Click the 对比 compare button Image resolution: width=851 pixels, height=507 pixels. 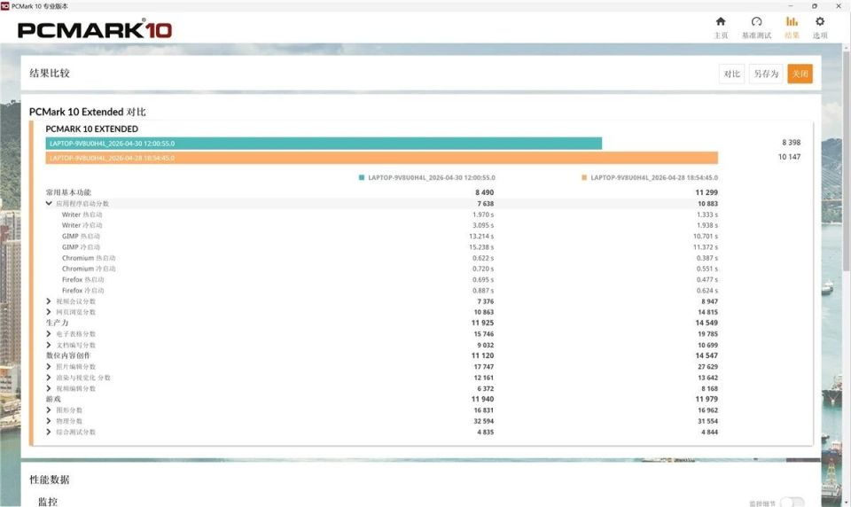pyautogui.click(x=731, y=74)
